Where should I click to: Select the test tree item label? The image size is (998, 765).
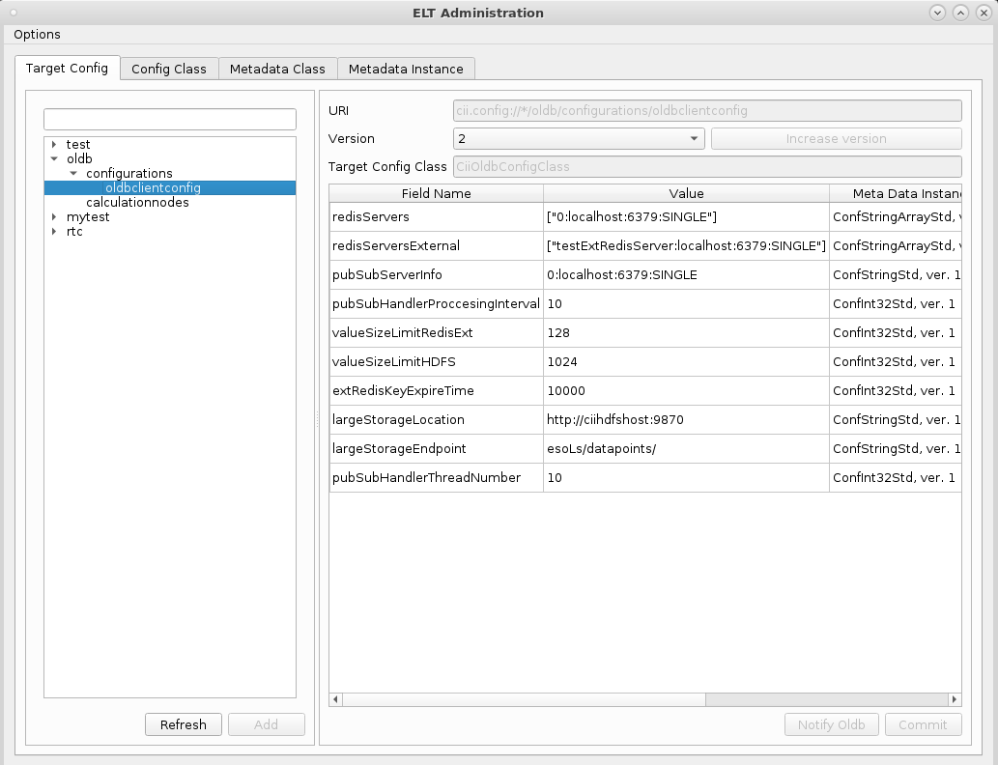pos(78,145)
